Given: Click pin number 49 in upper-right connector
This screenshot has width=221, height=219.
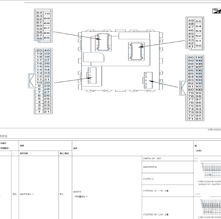Looking at the screenshot, I should tap(191, 21).
